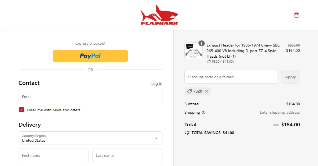The image size is (318, 166).
Task: Open the Log in link
Action: click(x=157, y=84)
